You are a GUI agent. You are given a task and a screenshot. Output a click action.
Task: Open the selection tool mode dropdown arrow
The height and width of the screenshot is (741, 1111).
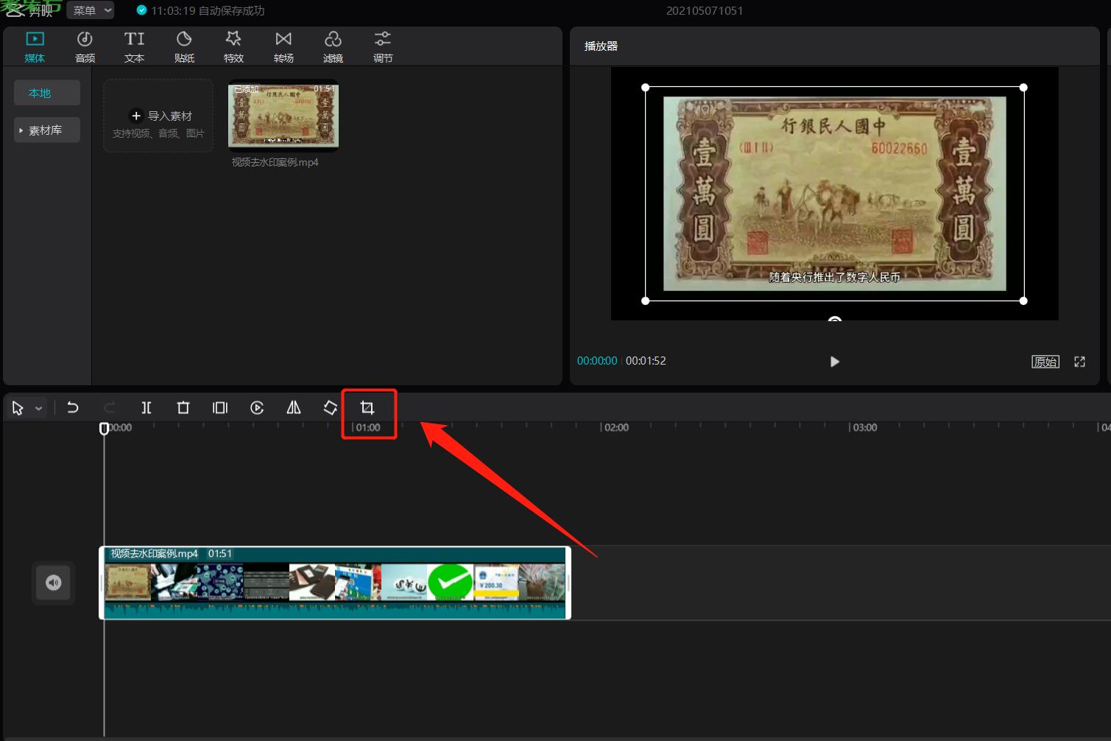pyautogui.click(x=39, y=408)
